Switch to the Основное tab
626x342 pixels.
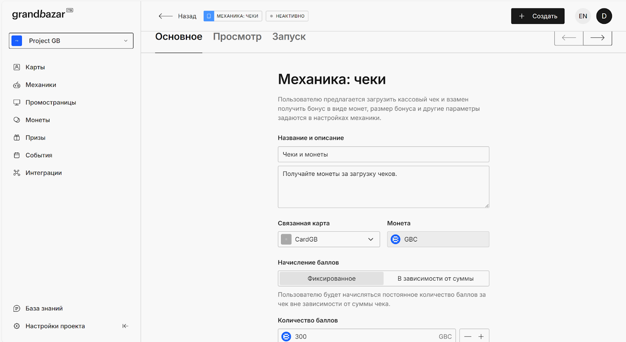coord(179,37)
